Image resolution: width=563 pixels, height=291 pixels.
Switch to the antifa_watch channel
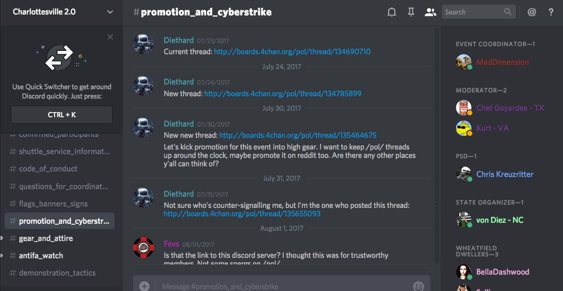point(41,256)
